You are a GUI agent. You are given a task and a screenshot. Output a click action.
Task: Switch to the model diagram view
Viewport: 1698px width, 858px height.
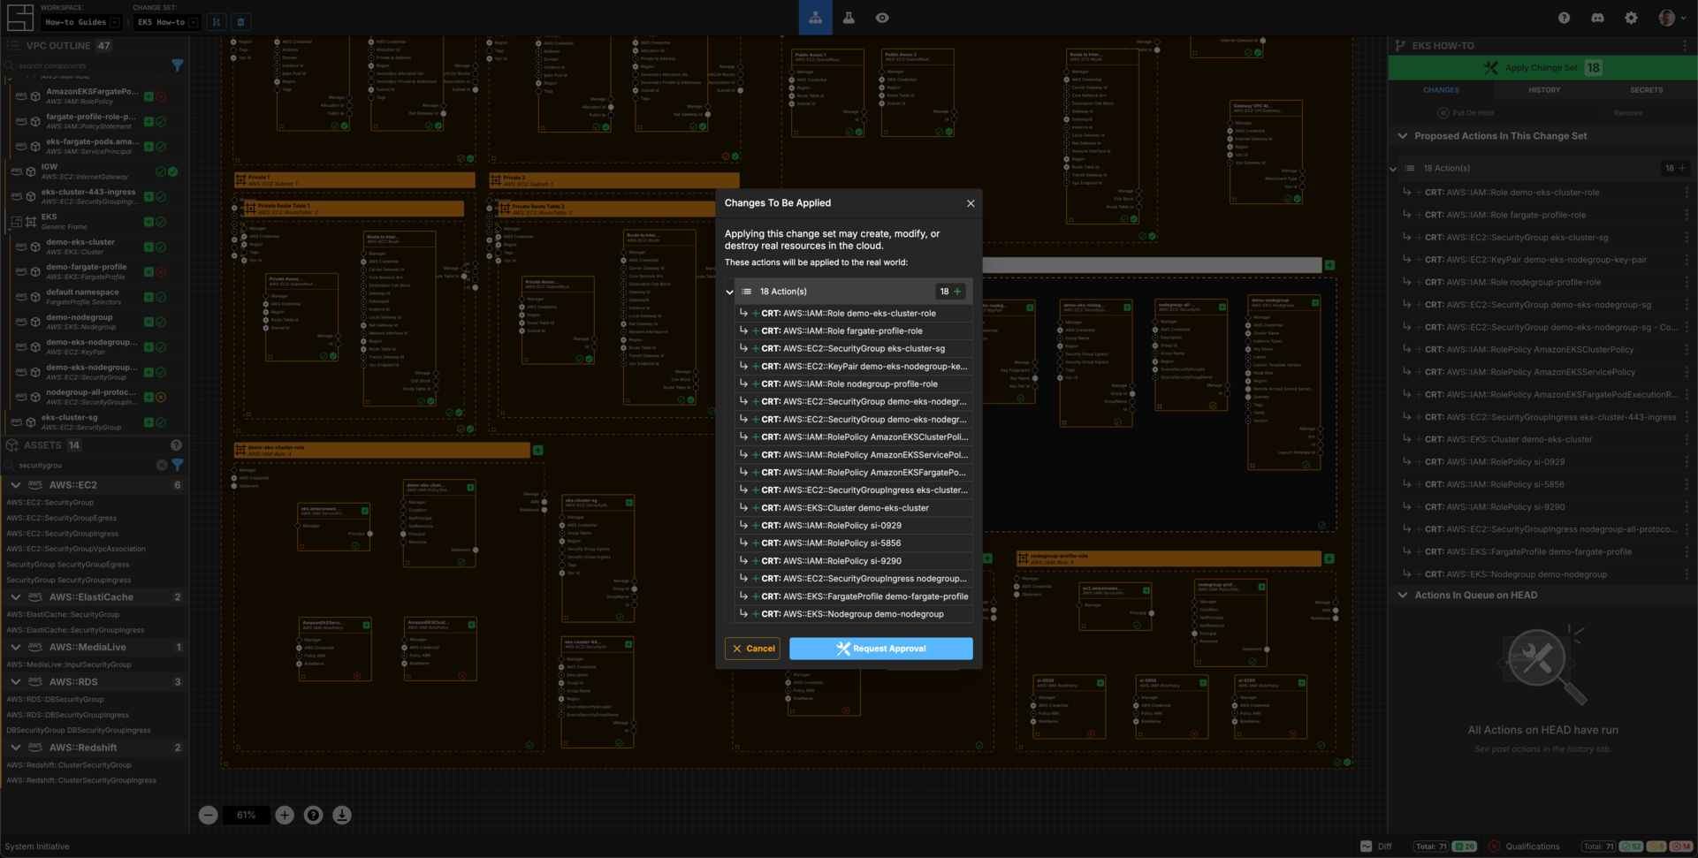815,18
